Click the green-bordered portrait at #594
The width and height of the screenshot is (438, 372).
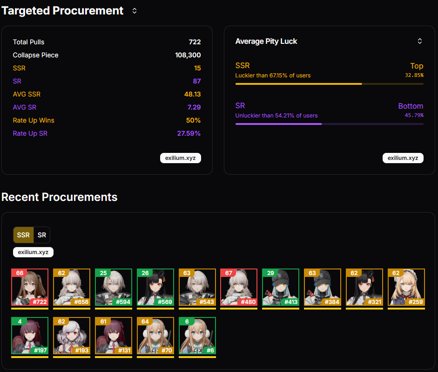click(114, 287)
